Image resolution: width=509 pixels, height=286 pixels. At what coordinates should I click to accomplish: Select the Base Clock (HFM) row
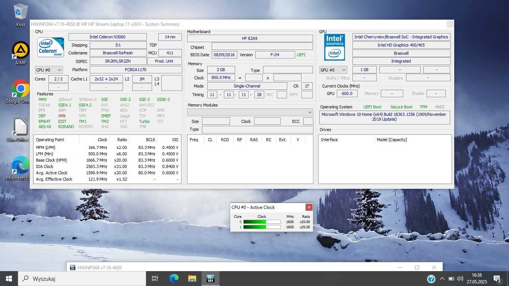(x=107, y=160)
